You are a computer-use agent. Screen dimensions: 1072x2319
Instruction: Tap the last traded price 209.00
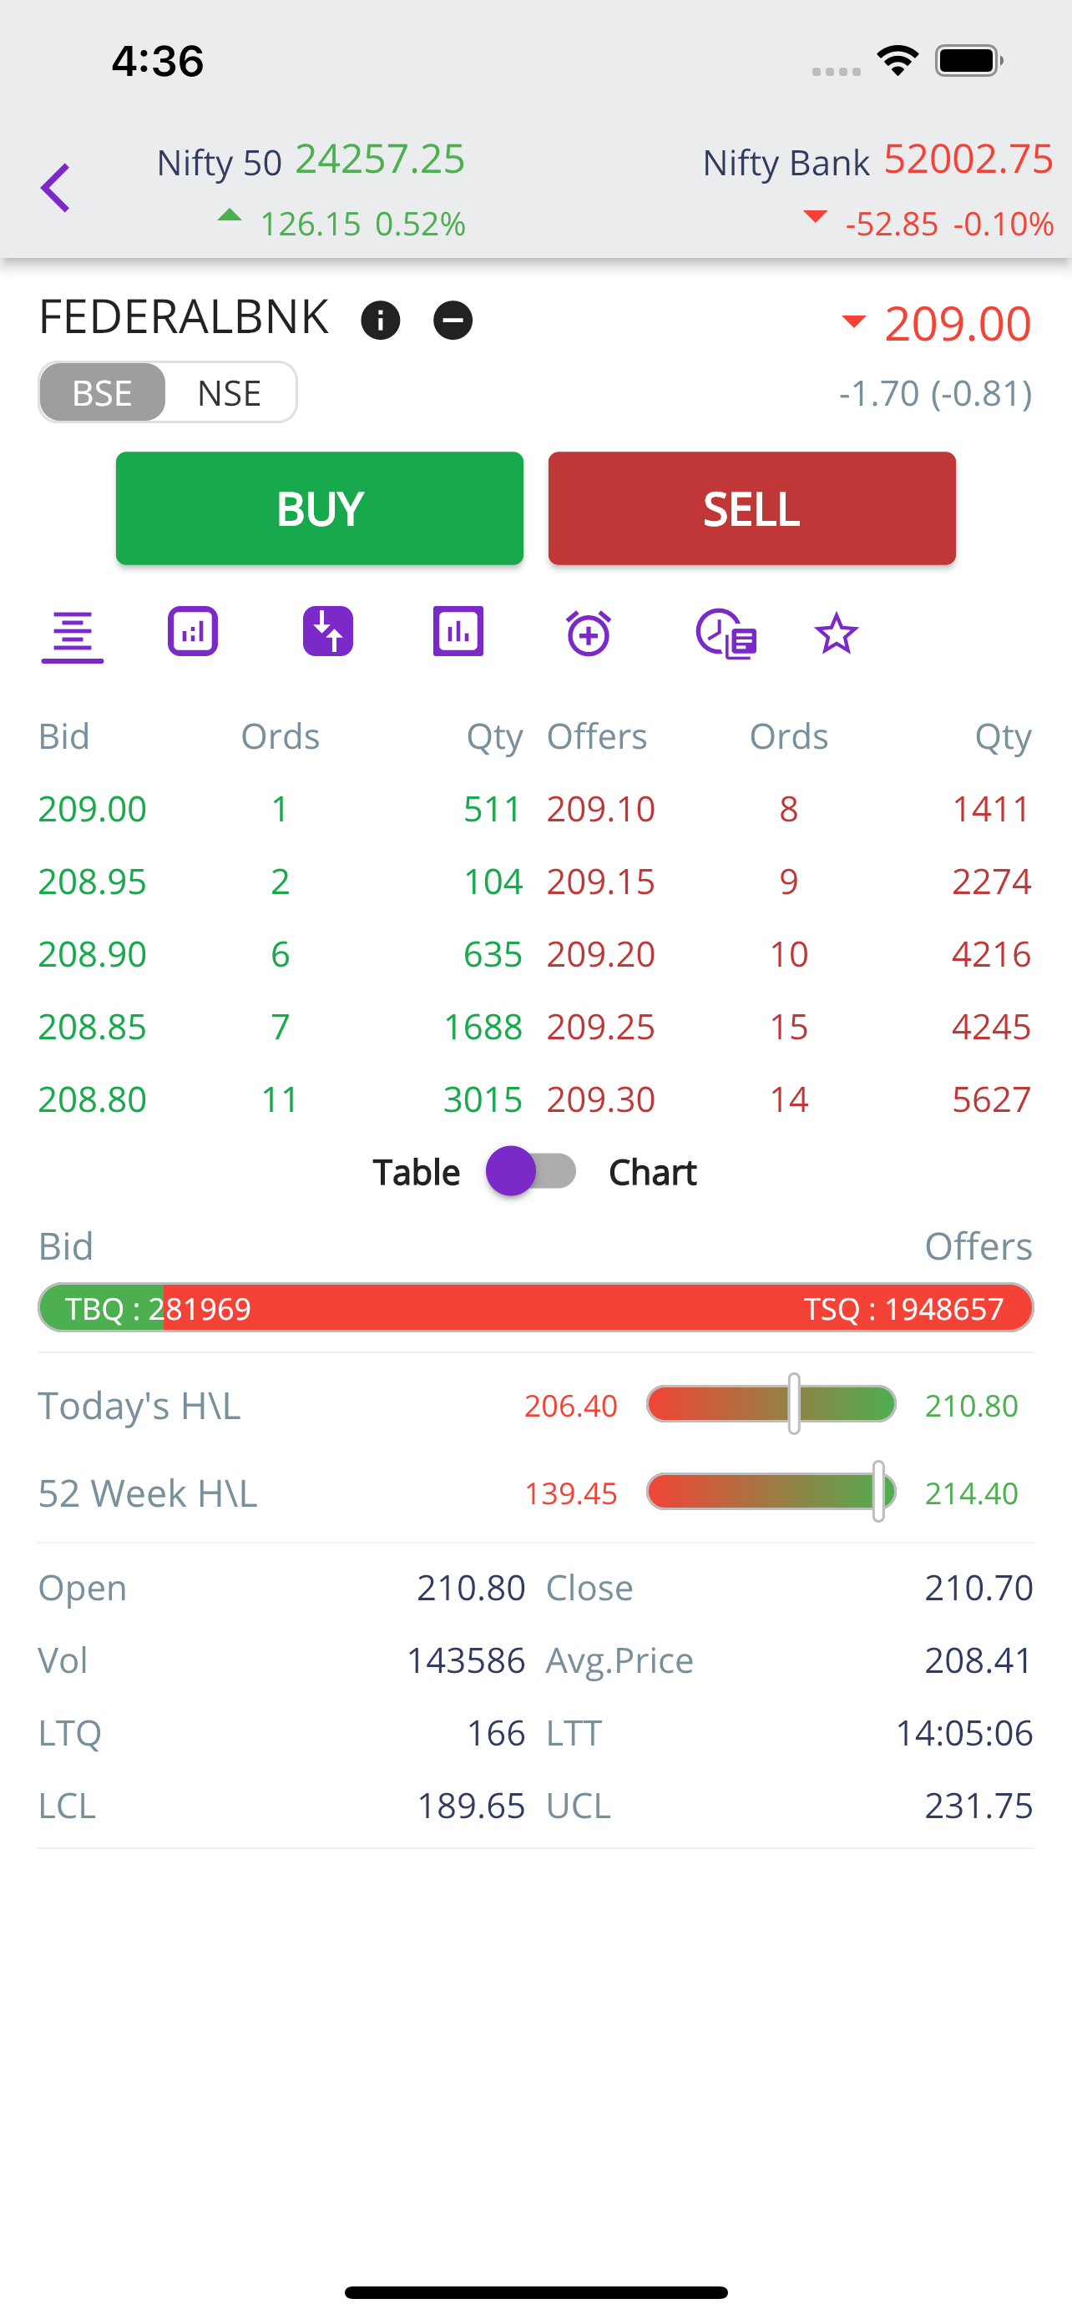(x=958, y=324)
